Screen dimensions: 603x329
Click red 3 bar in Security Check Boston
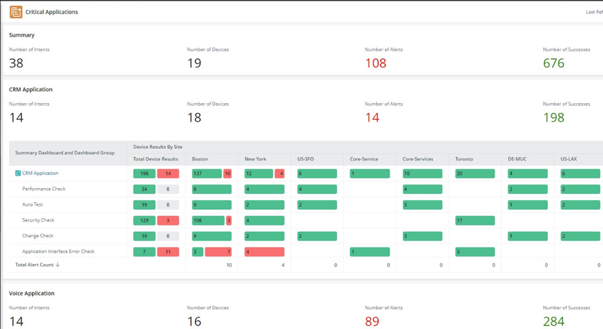pos(229,221)
